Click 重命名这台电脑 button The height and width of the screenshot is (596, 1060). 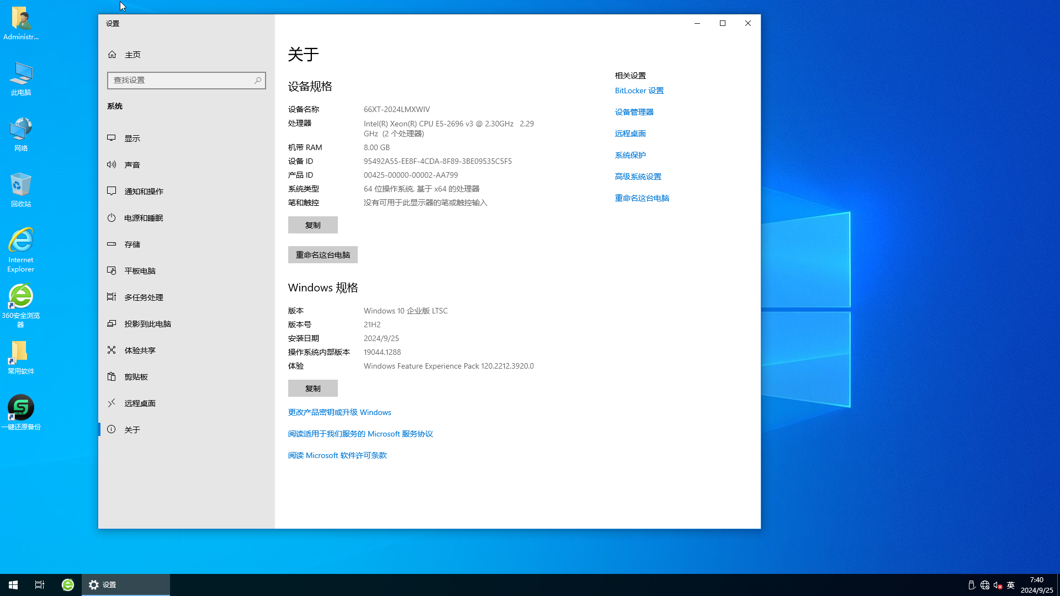tap(323, 254)
